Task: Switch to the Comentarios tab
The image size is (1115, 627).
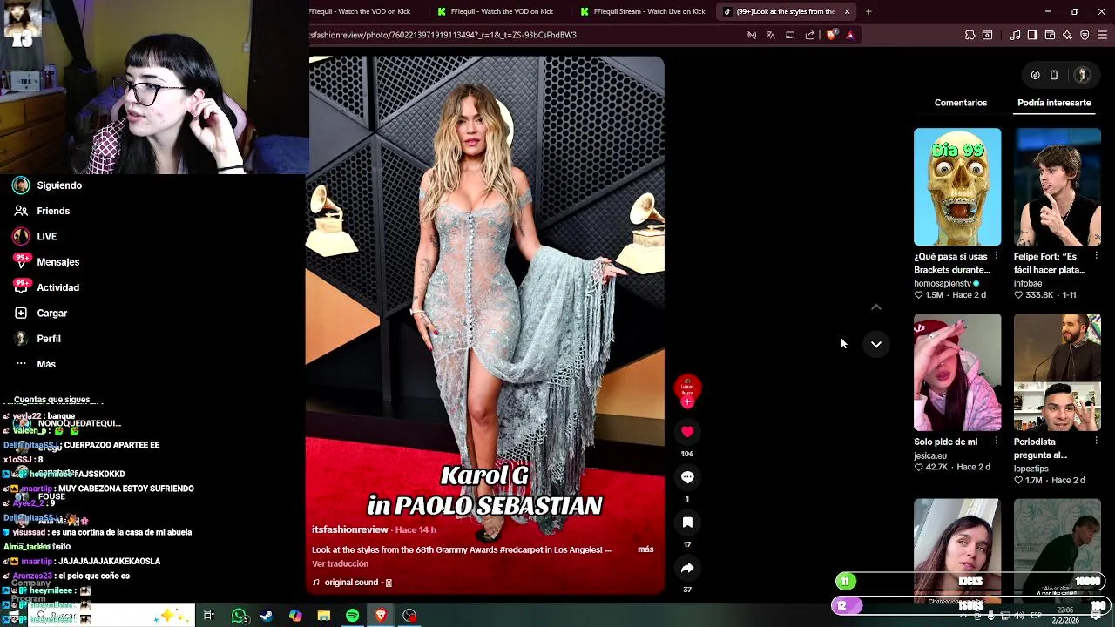Action: coord(961,103)
